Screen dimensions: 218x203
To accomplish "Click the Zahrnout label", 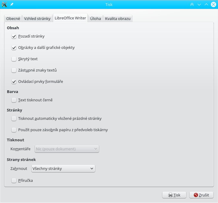I will pyautogui.click(x=19, y=169).
